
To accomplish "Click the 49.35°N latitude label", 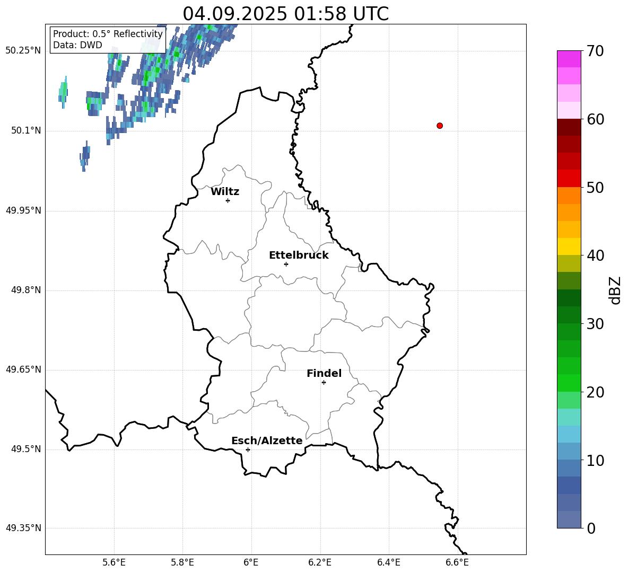I will tap(23, 528).
